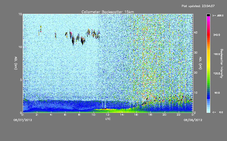Select the "AGL (km)" left axis label

pos(16,63)
